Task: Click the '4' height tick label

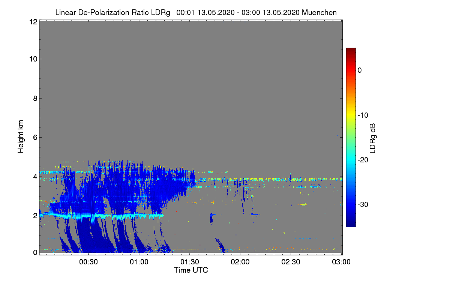Action: (x=35, y=176)
